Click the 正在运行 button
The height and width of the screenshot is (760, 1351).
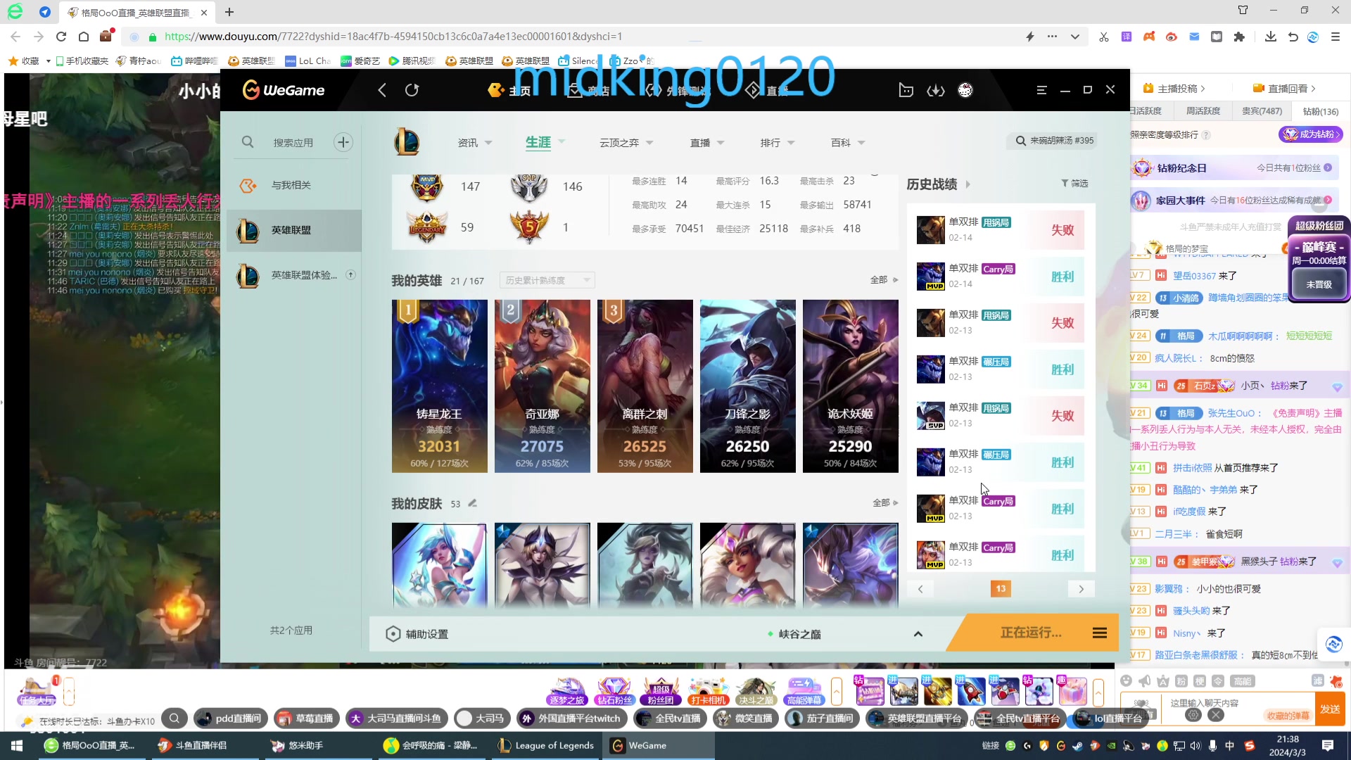tap(1031, 633)
